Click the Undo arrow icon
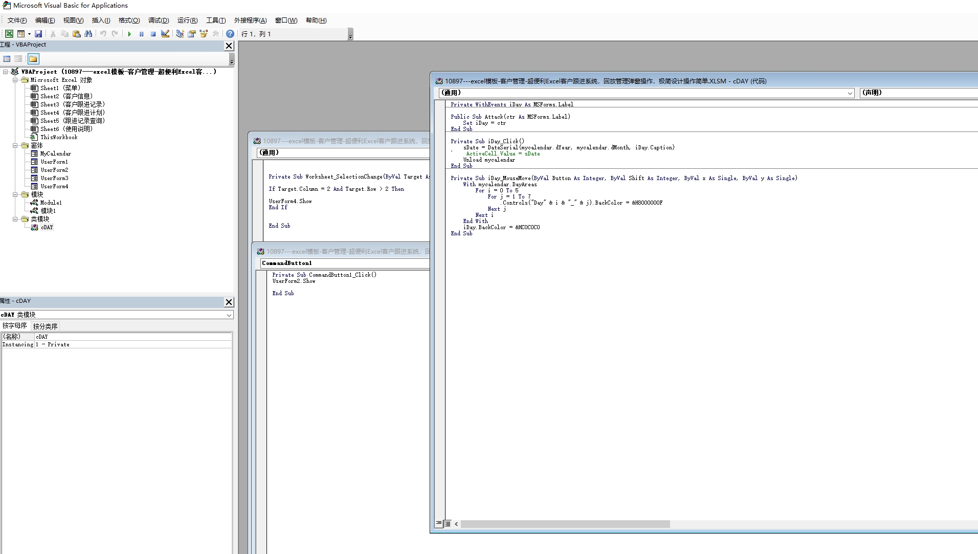978x554 pixels. point(103,34)
